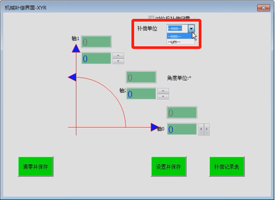Close the 机械补偿界面-XYR window

coord(263,8)
